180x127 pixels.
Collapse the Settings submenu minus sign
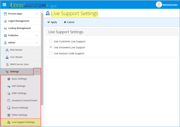37,72
